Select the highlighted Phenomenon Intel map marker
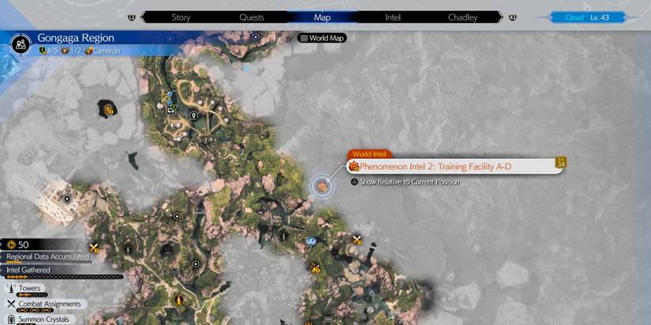Screen dimensions: 651x325 [x=322, y=187]
